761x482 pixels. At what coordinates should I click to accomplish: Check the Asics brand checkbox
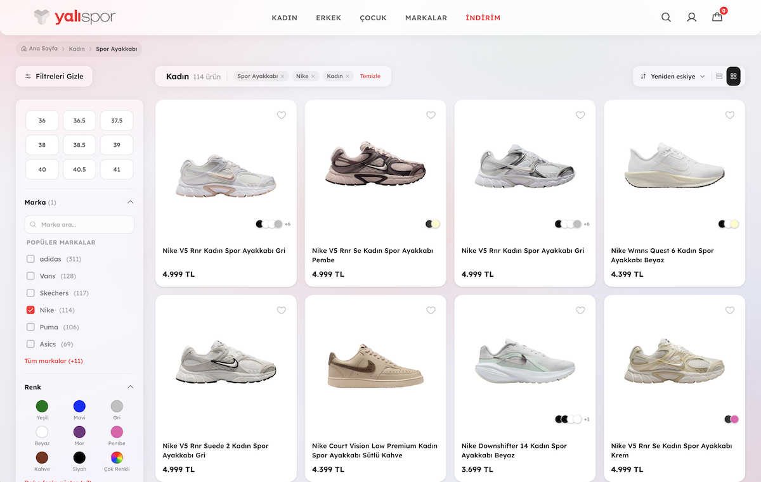tap(30, 345)
